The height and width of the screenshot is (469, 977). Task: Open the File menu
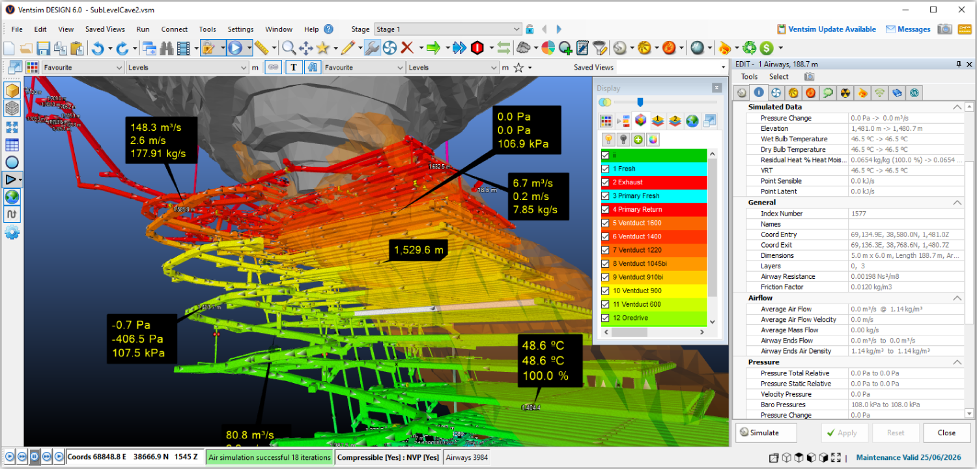pyautogui.click(x=17, y=29)
